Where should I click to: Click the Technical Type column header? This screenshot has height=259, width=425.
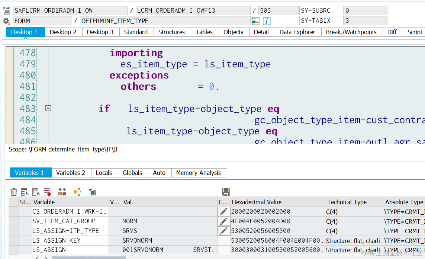click(x=355, y=202)
